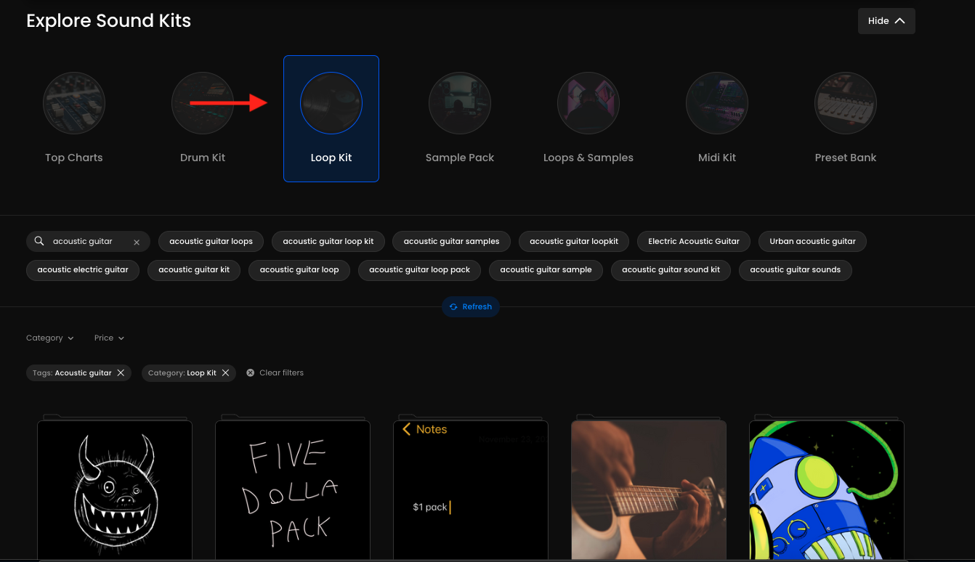The height and width of the screenshot is (562, 975).
Task: Collapse sound kits with Hide button
Action: (x=886, y=21)
